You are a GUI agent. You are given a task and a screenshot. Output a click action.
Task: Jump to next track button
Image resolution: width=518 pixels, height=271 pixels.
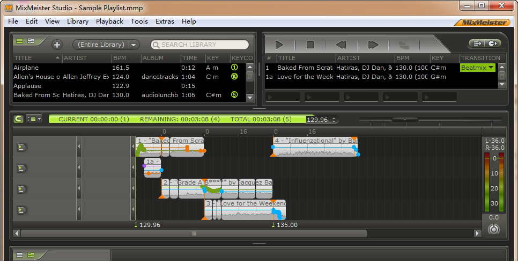pos(373,45)
